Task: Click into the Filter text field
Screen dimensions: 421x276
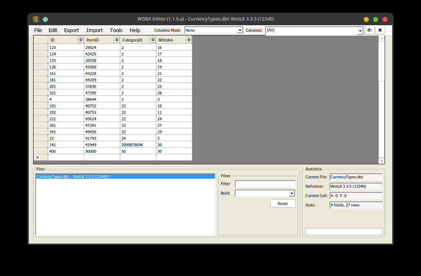Action: tap(265, 184)
